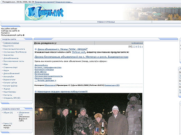Screen dimensions: 181x135
Task: Go to 'Психологические тесты' section
Action: click(x=14, y=61)
